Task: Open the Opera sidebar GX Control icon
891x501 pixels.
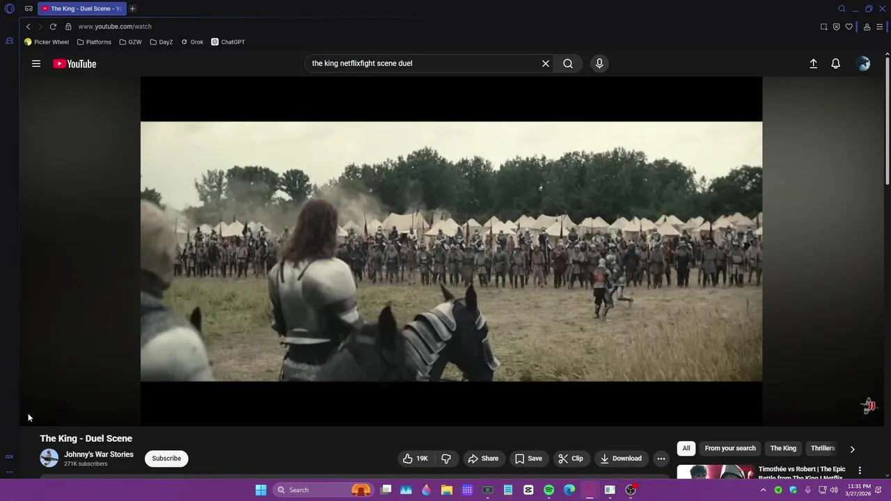Action: (x=10, y=456)
